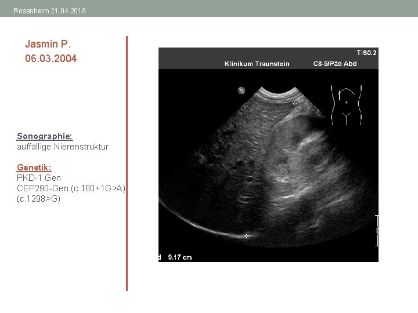Click the birth date '06.03.2004'

pos(51,59)
